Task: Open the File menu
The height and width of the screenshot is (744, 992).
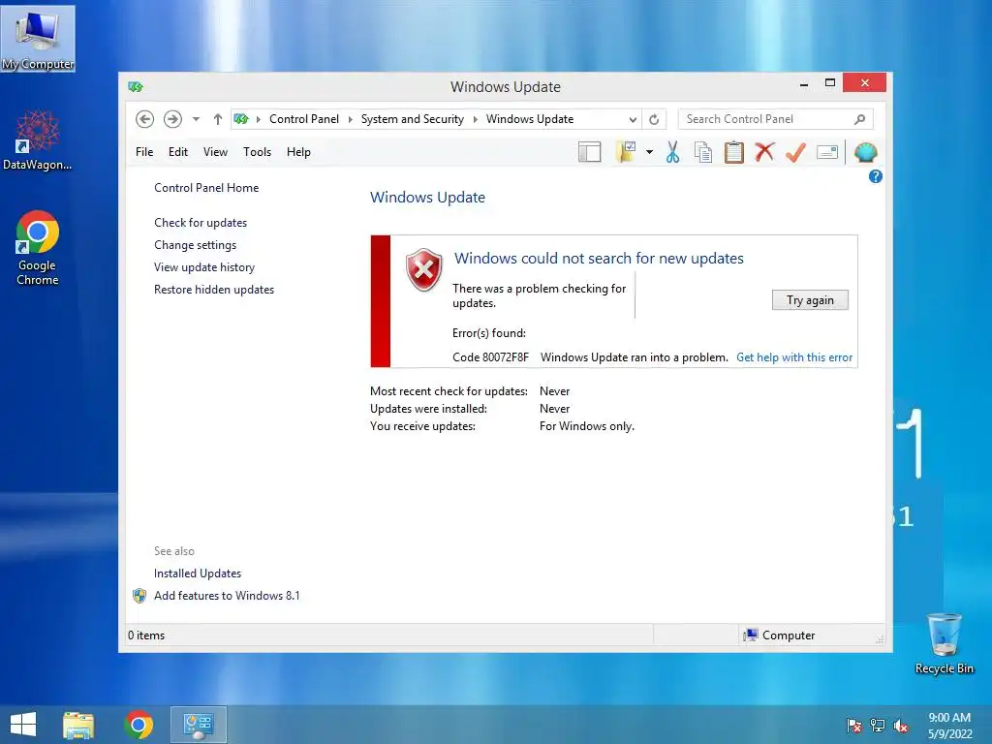Action: coord(144,152)
